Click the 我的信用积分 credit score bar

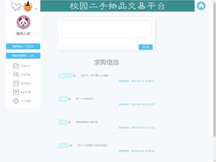(23, 56)
